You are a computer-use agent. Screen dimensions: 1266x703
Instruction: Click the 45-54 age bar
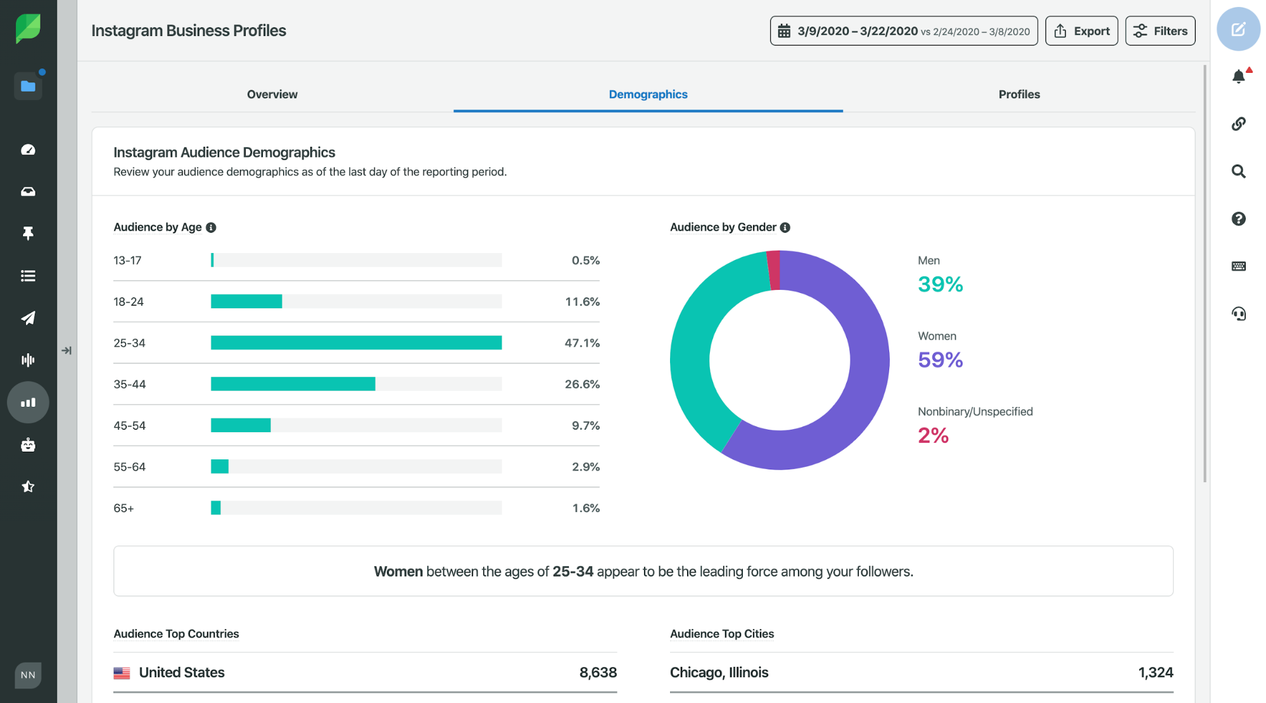pyautogui.click(x=241, y=426)
